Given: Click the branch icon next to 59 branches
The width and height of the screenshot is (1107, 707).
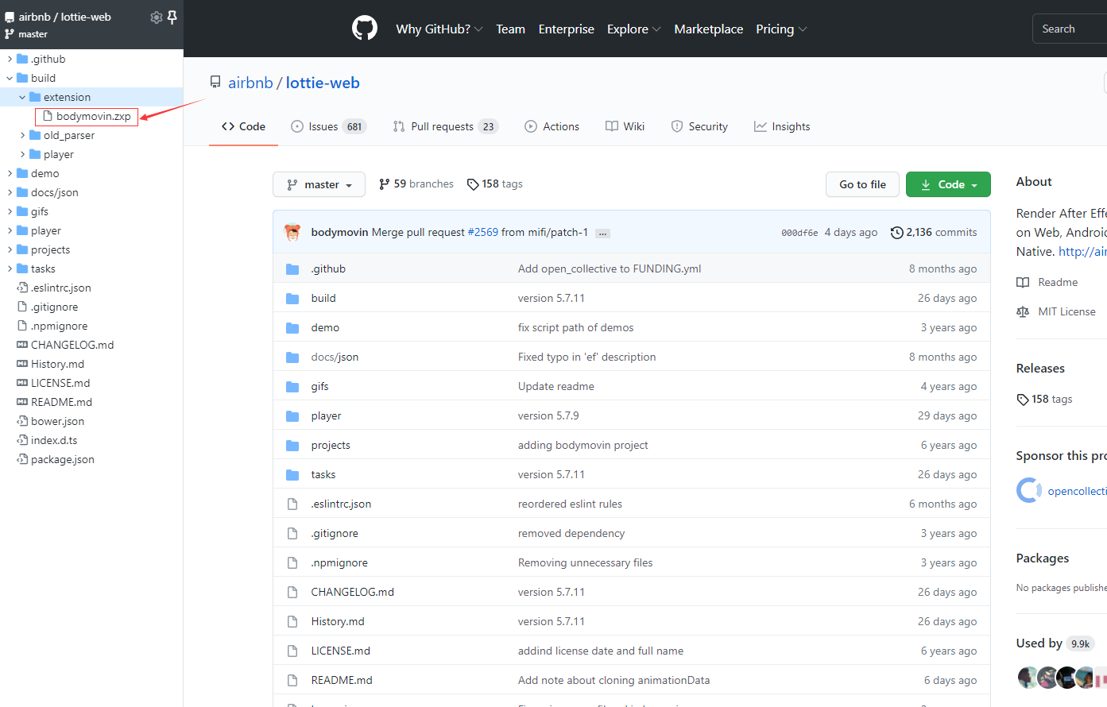Looking at the screenshot, I should pyautogui.click(x=385, y=184).
